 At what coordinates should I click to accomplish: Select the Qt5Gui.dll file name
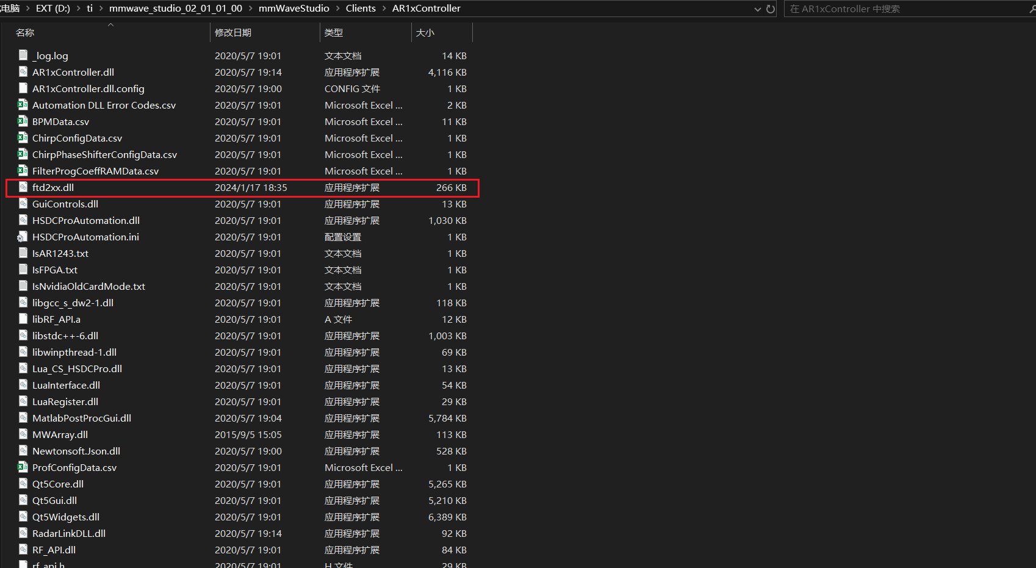[x=54, y=500]
